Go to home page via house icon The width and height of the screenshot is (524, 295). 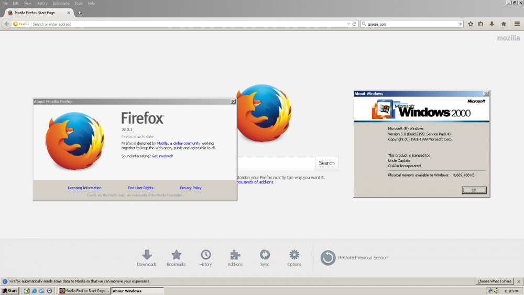click(504, 24)
